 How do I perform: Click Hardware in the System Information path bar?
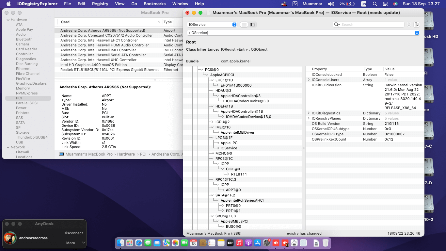[126, 154]
